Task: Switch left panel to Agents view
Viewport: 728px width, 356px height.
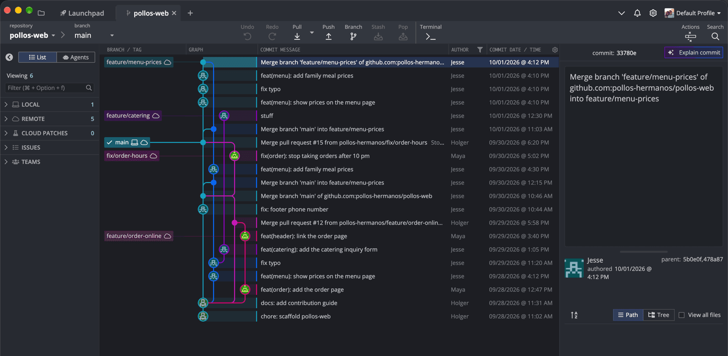Action: point(76,57)
